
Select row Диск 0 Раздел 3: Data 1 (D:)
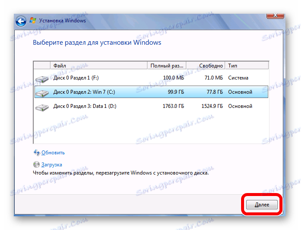click(151, 106)
